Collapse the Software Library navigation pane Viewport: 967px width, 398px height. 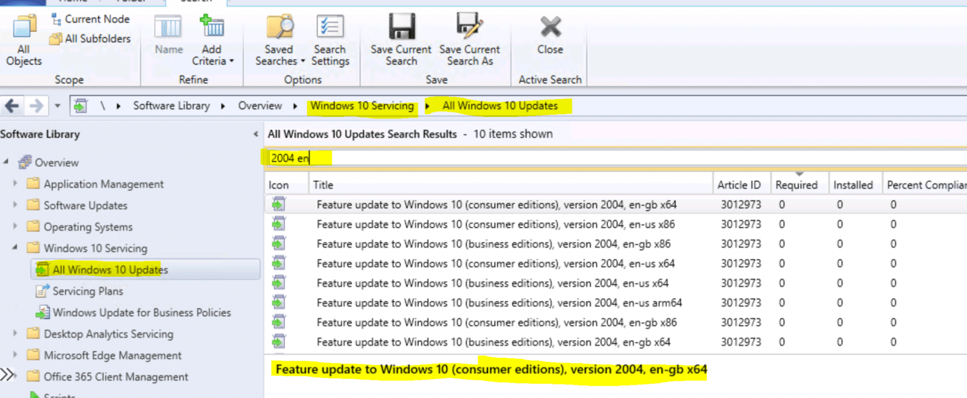pos(256,134)
